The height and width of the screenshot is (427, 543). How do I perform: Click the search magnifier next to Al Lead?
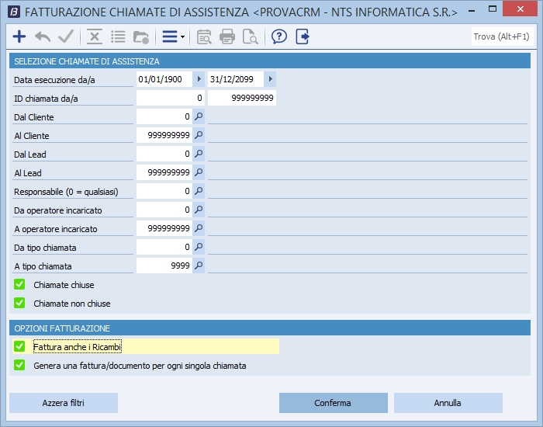(199, 172)
